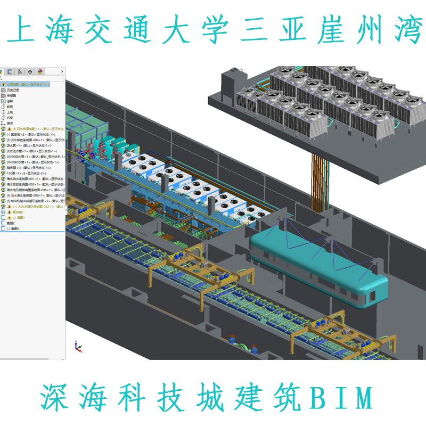Click warning icon beside 深水管道装配<1>
The image size is (426, 426).
coord(9,129)
